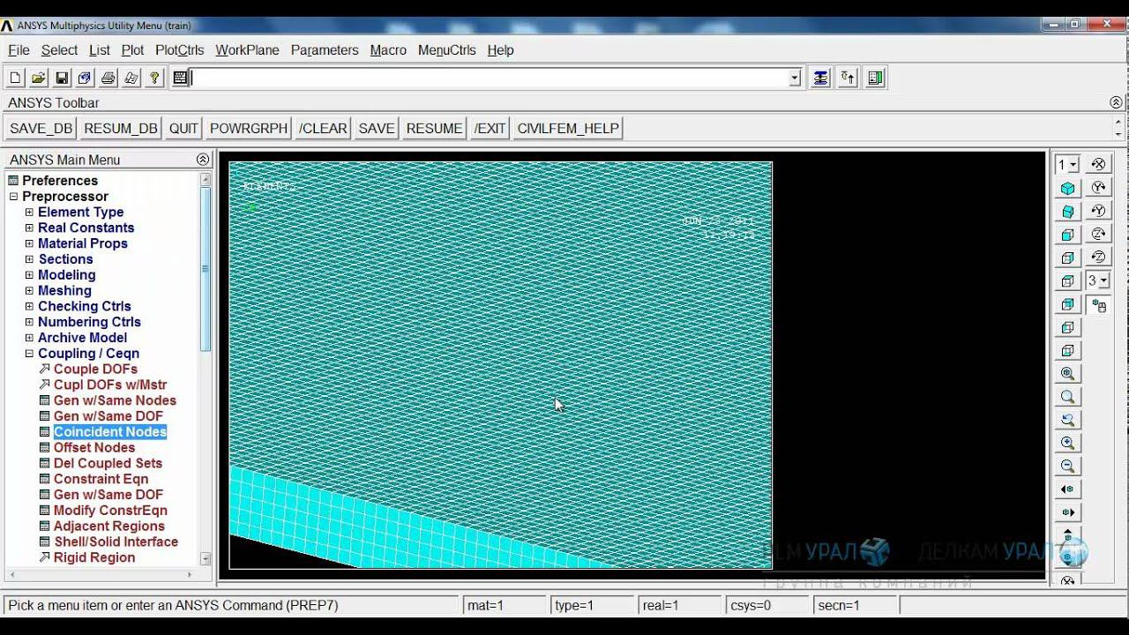Switch to Top view
This screenshot has width=1129, height=635.
(x=1068, y=281)
